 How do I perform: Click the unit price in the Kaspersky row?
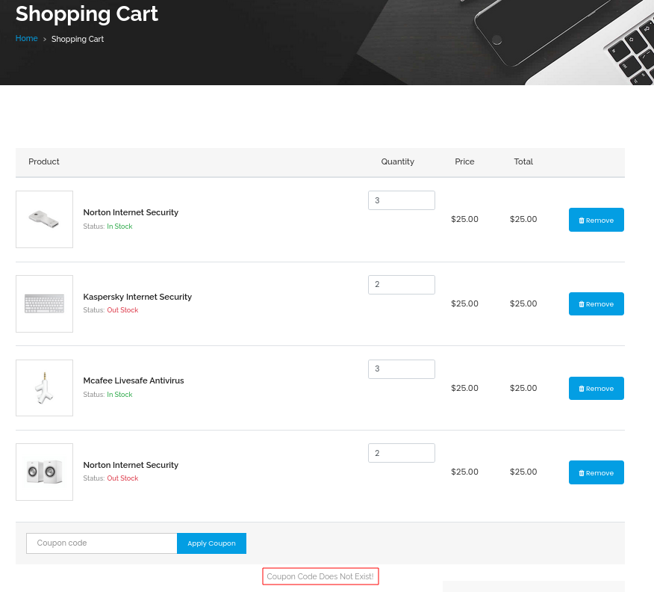(464, 303)
